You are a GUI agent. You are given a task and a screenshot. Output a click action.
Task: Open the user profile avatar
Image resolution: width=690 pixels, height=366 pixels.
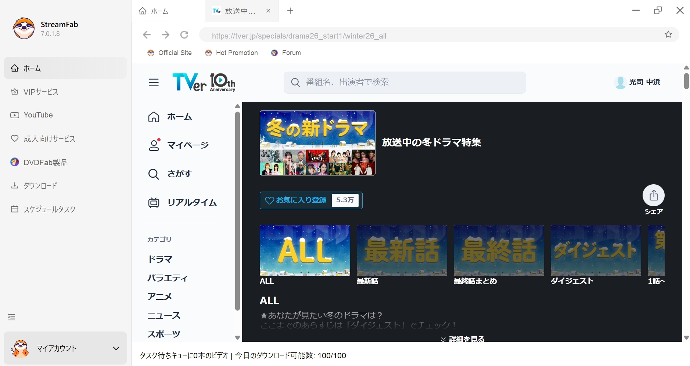point(620,82)
